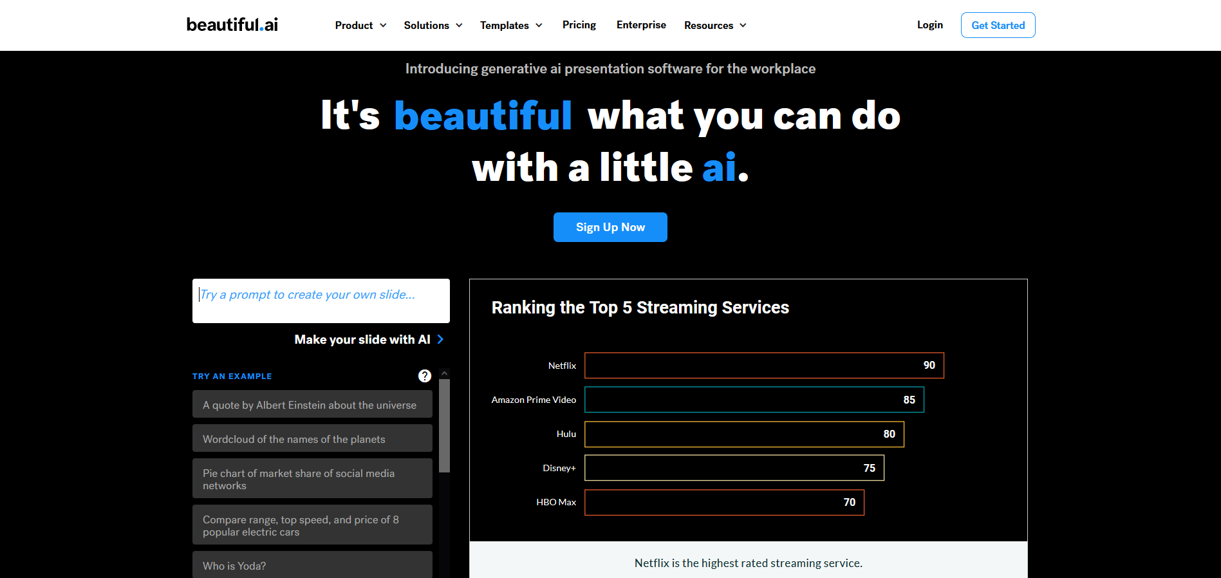Click the arrow next to Make your slide with AI
Screen dimensions: 1221x578
pyautogui.click(x=440, y=339)
